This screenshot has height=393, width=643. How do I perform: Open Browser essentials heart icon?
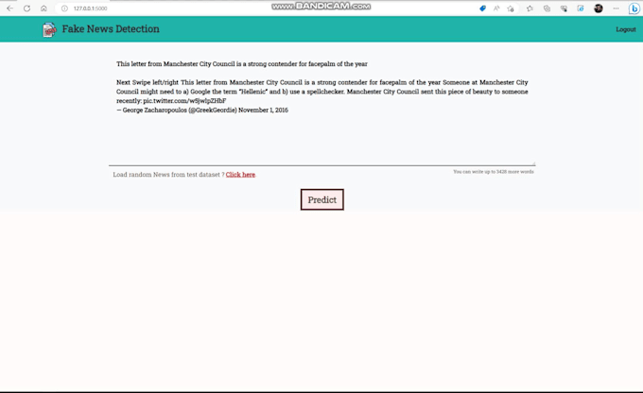coord(564,9)
